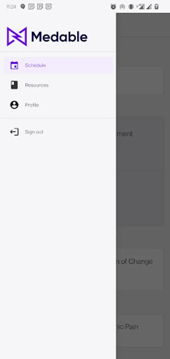Screen dimensions: 170x359
Task: Tap the chat notification icon in status bar
Action: pyautogui.click(x=23, y=7)
